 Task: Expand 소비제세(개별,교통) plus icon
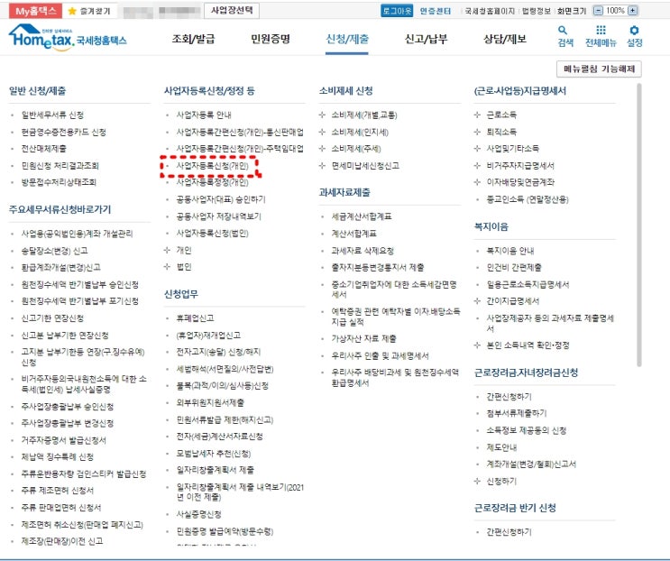pos(322,115)
